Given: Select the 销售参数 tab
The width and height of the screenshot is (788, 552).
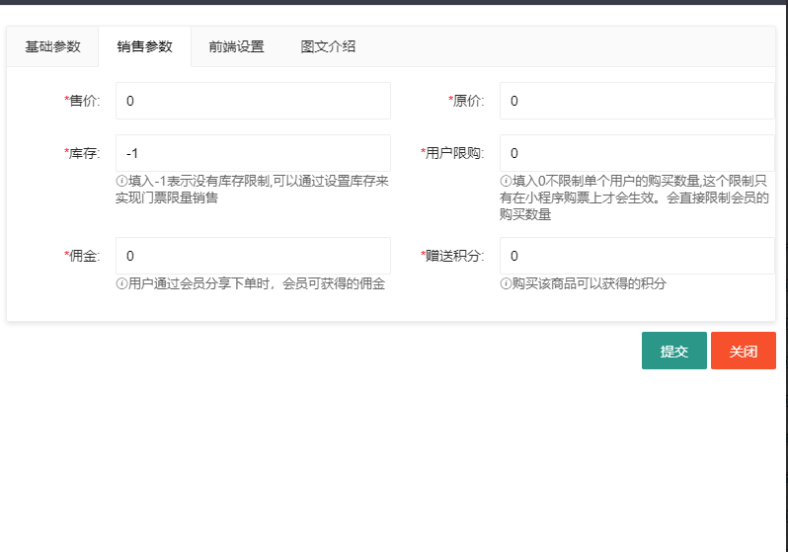Looking at the screenshot, I should pos(144,46).
